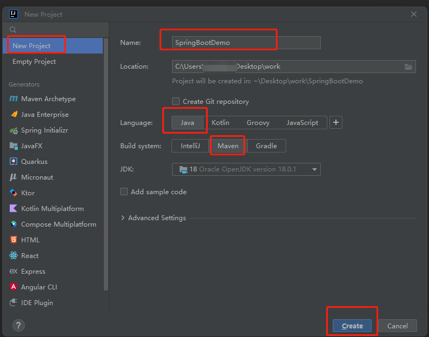Select the Quarkus generator icon
The height and width of the screenshot is (337, 429).
[x=14, y=162]
